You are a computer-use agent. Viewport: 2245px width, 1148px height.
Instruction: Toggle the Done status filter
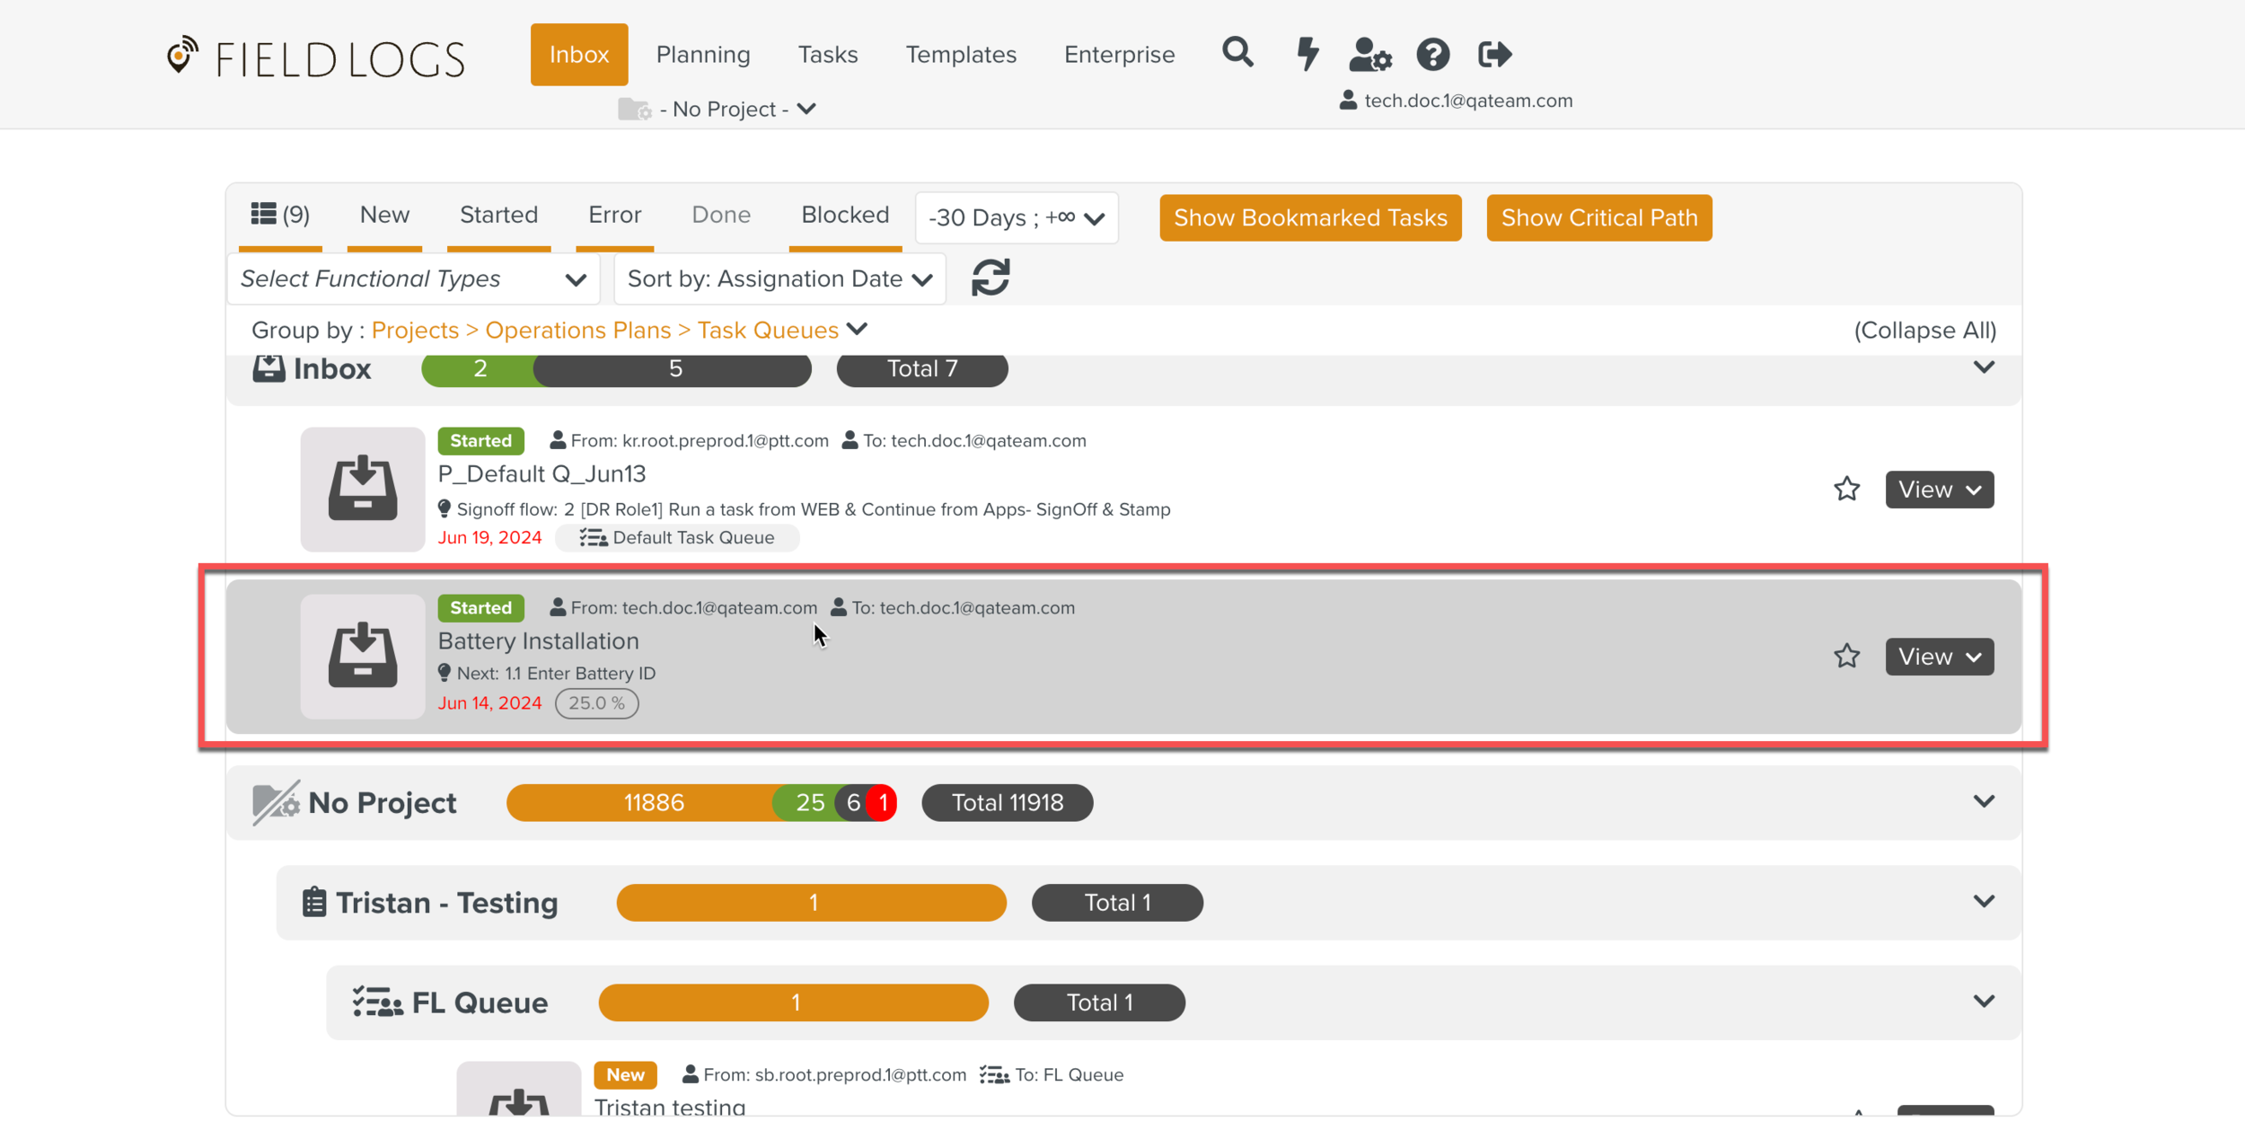click(x=721, y=215)
